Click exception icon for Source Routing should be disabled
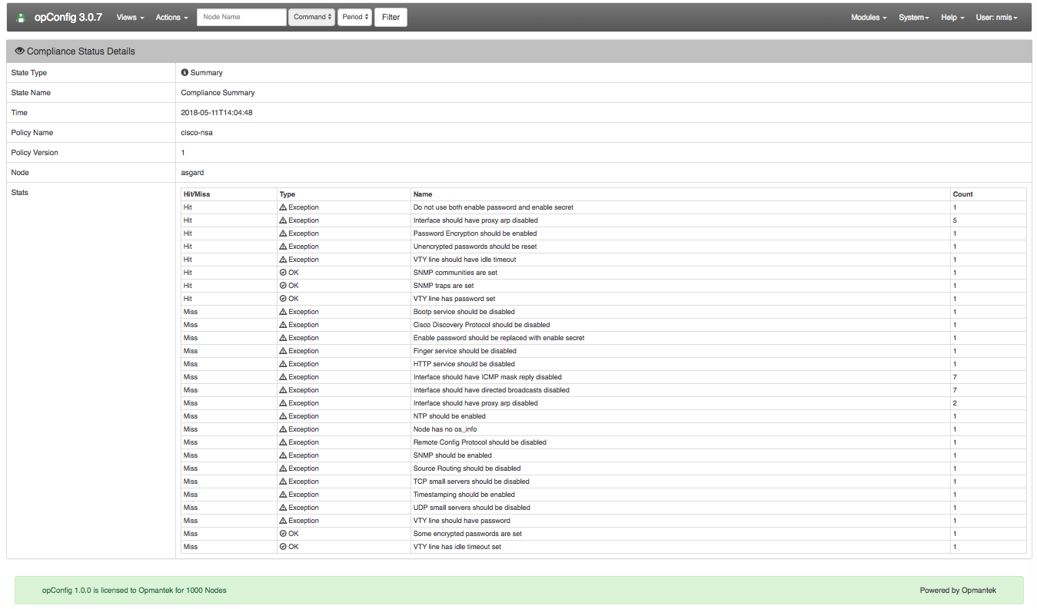This screenshot has height=609, width=1037. click(x=283, y=468)
